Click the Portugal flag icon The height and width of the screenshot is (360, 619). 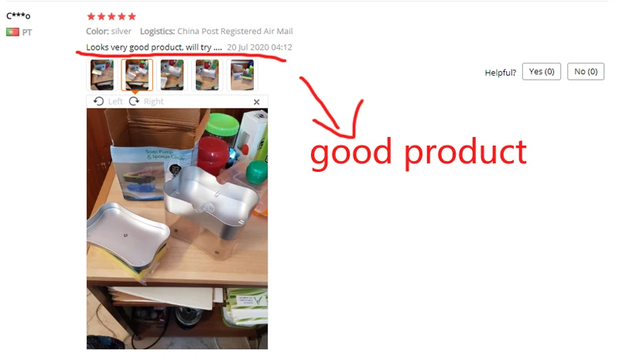click(x=12, y=32)
